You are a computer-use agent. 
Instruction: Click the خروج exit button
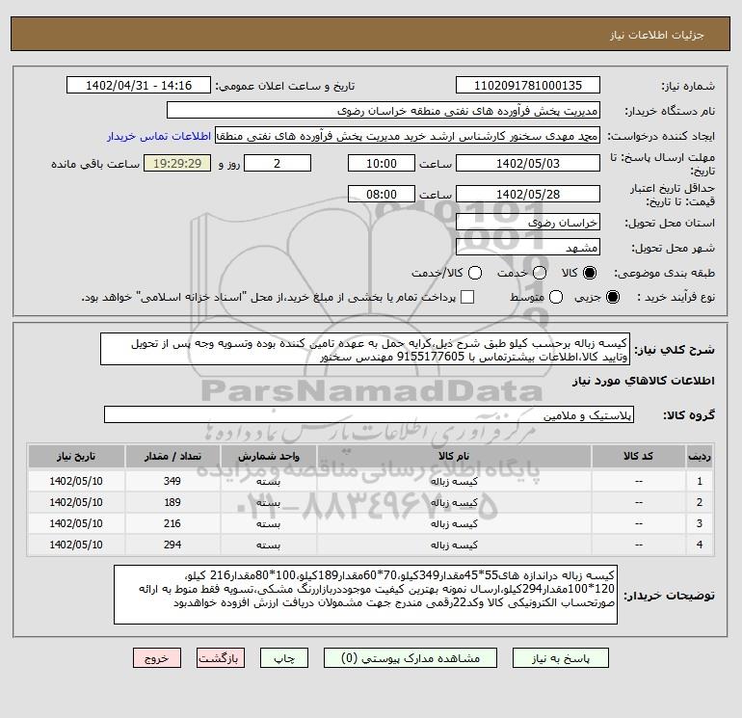click(157, 658)
